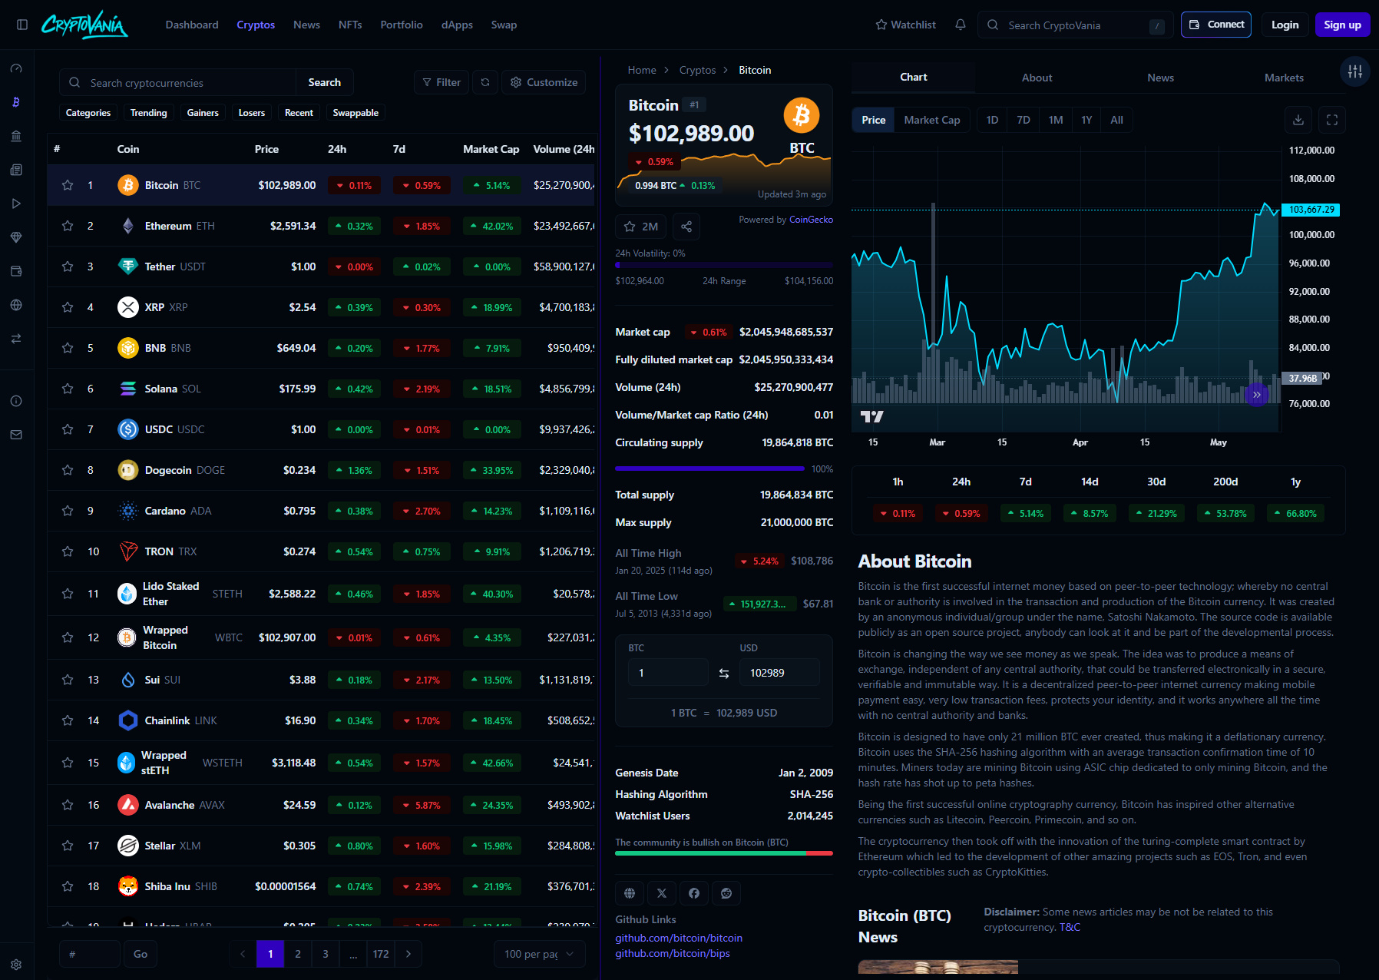Open sidebar swap arrows icon
1379x980 pixels.
coord(16,339)
